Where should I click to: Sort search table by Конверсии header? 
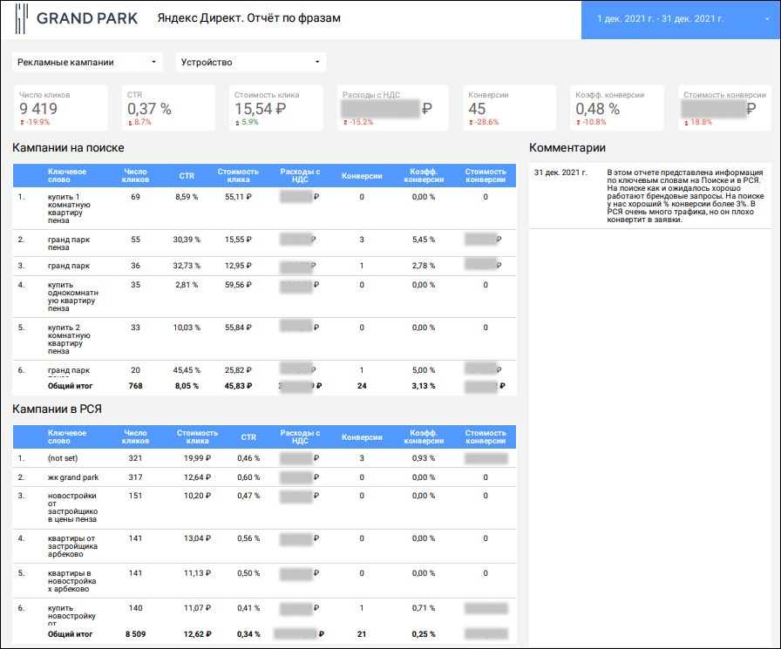[x=362, y=176]
